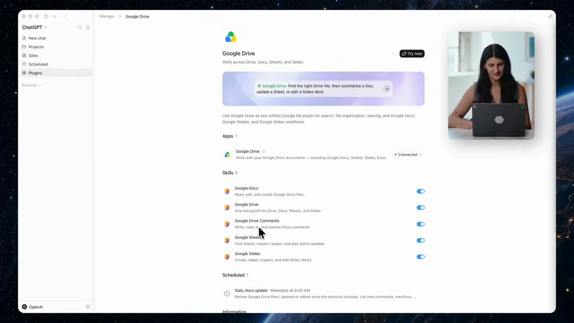The image size is (574, 323).
Task: Click the Try now button
Action: (412, 53)
